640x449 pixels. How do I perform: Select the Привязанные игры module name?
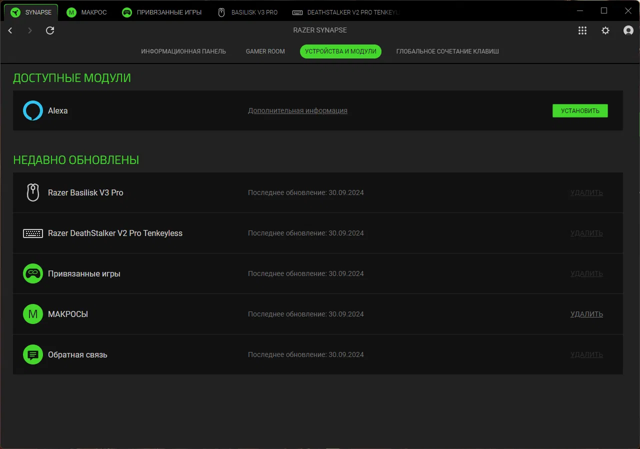point(84,273)
